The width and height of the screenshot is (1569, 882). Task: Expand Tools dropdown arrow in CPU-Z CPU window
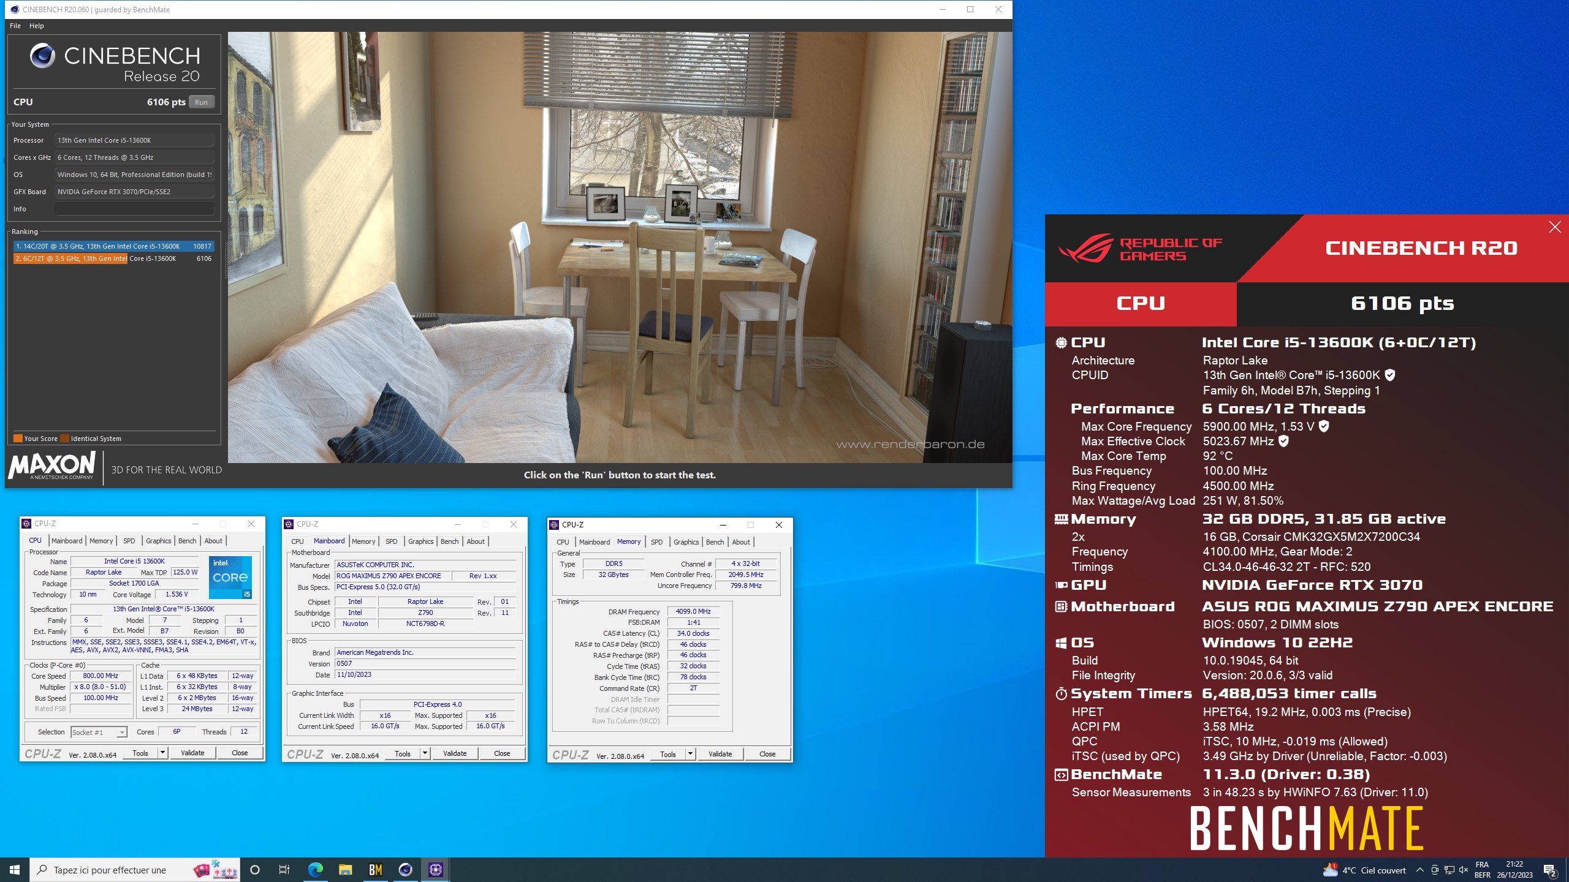(162, 753)
